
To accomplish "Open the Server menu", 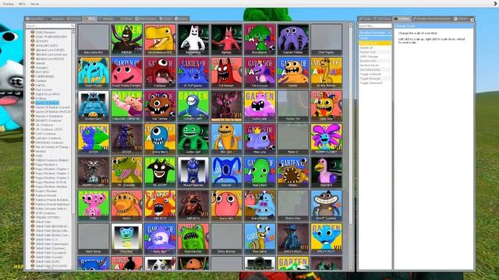I will [34, 4].
